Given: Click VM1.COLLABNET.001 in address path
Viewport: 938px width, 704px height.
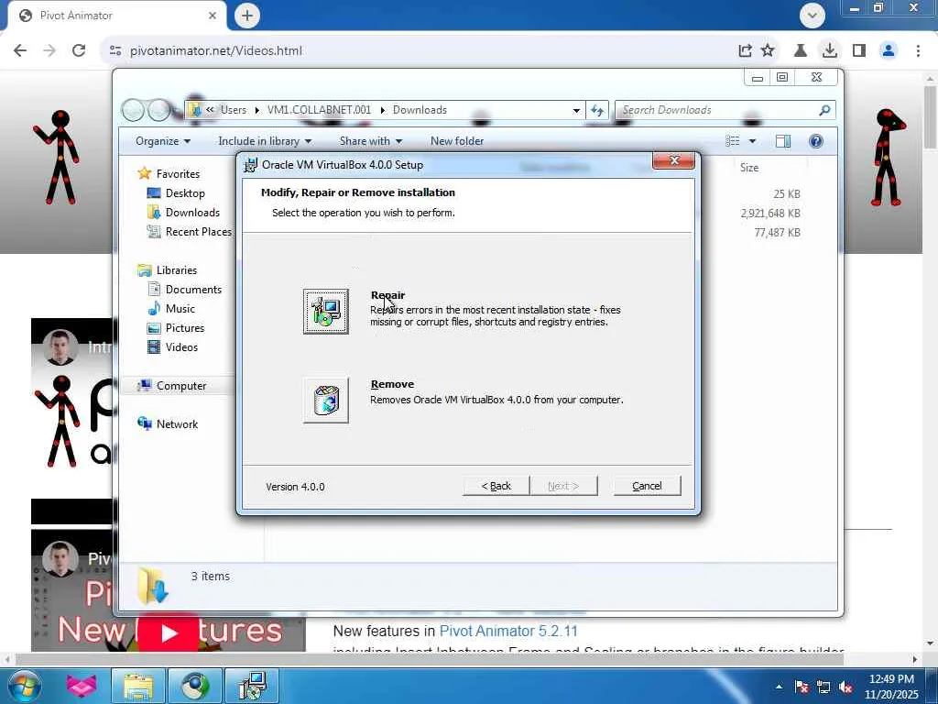Looking at the screenshot, I should [x=319, y=110].
